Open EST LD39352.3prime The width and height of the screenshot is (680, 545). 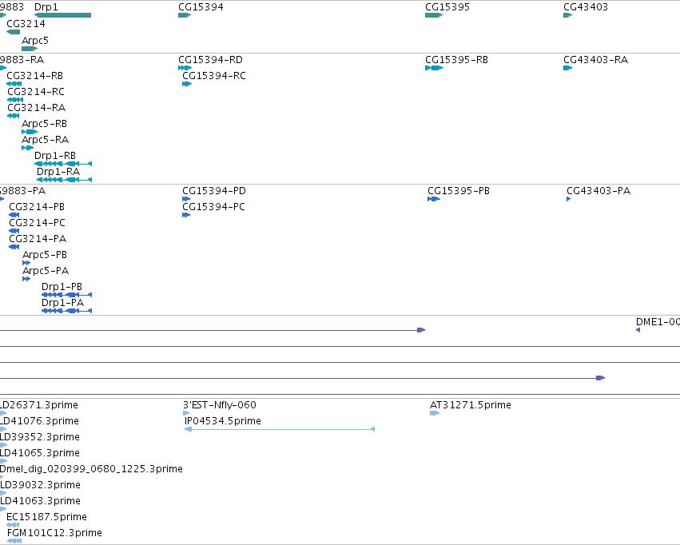coord(40,437)
